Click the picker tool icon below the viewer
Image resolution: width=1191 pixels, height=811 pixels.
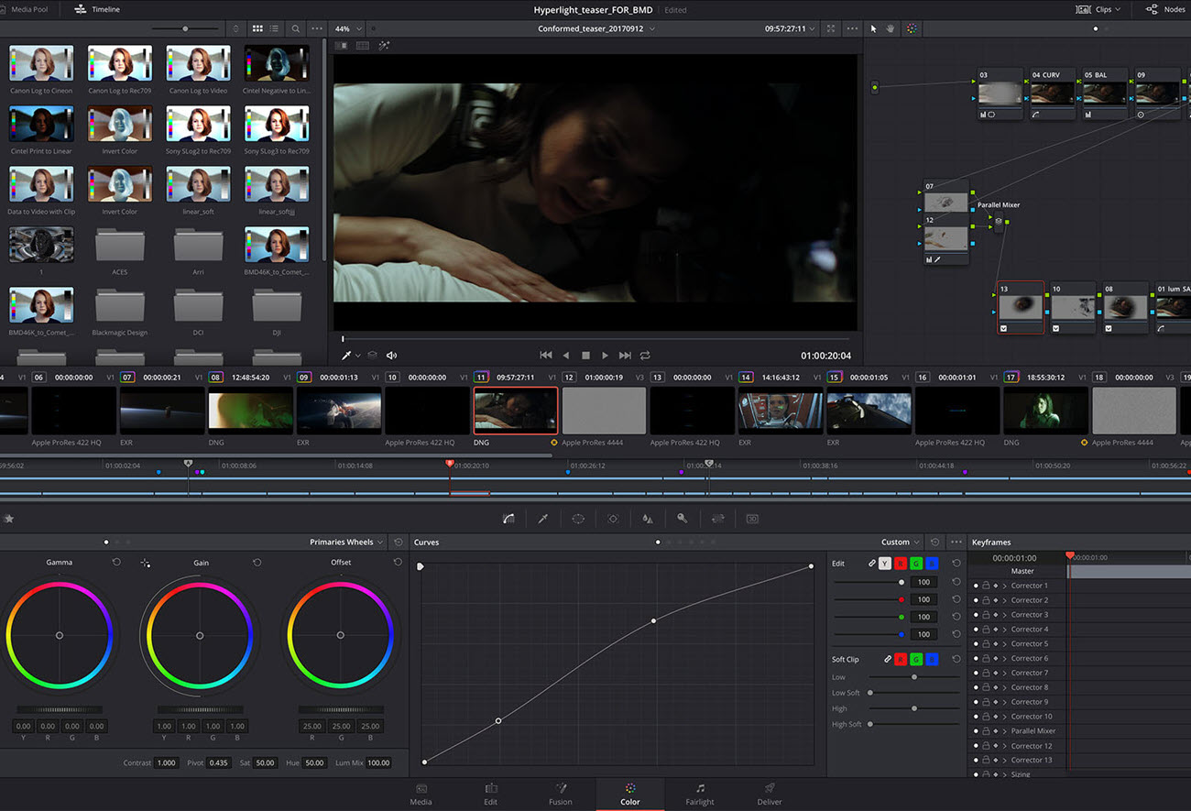(347, 355)
